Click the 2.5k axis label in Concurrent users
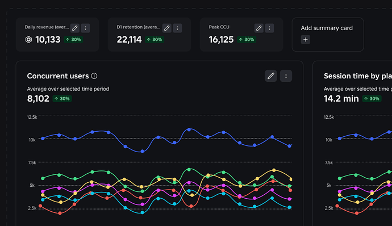The width and height of the screenshot is (392, 226). click(32, 208)
